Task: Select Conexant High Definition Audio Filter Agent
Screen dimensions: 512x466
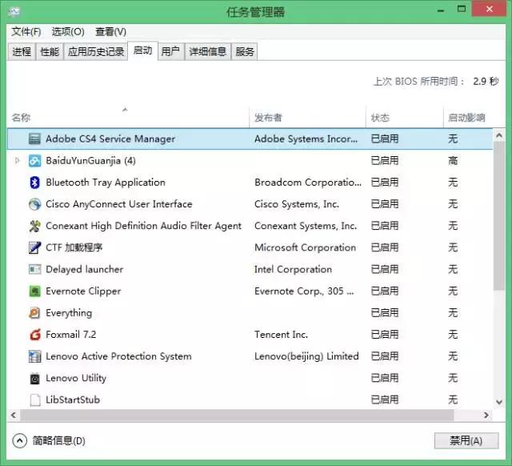Action: 143,226
